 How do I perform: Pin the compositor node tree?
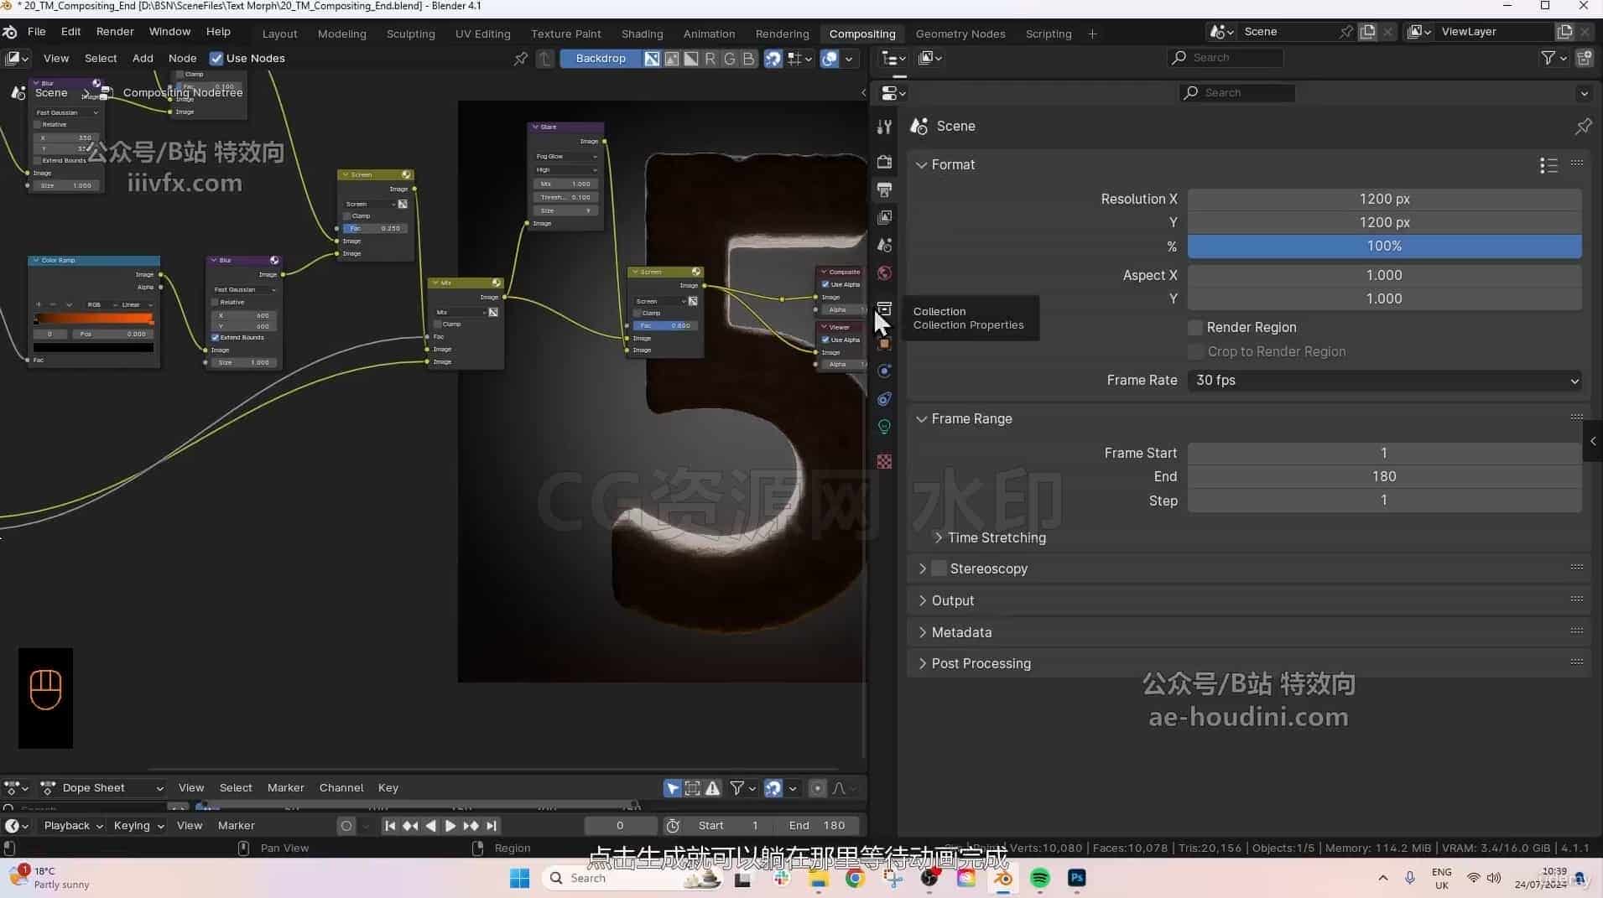coord(521,59)
